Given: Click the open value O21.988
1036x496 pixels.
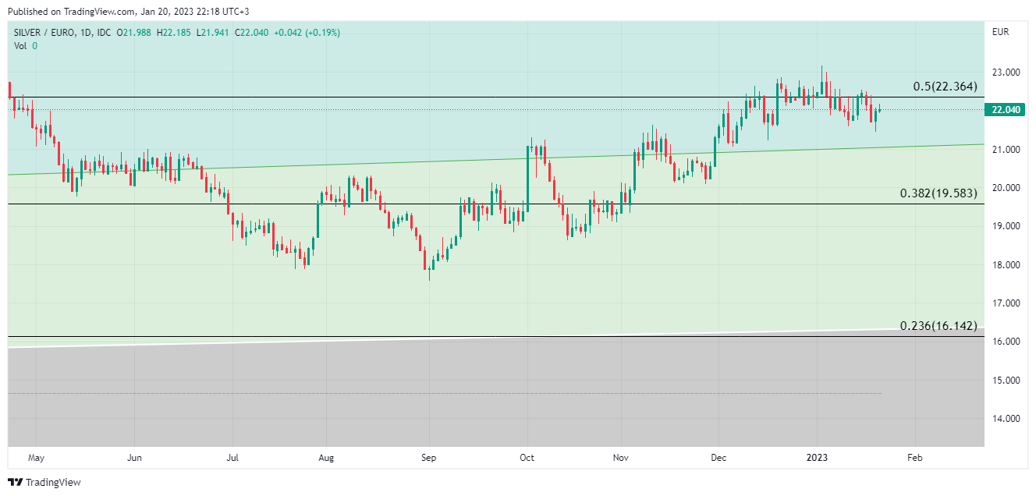Looking at the screenshot, I should tap(134, 33).
